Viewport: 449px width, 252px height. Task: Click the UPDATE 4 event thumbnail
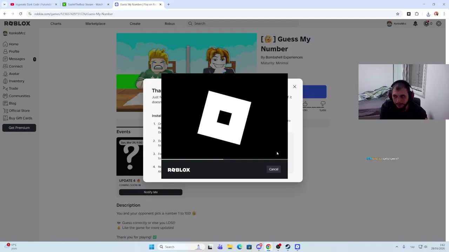(130, 156)
